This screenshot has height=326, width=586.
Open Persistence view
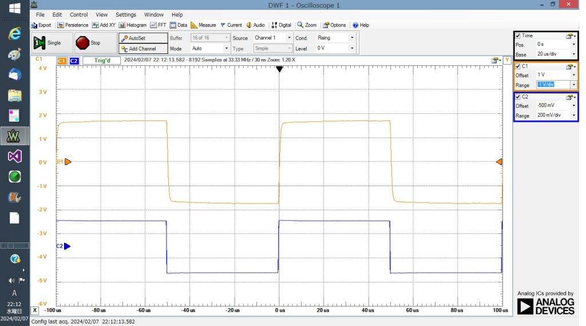pos(73,25)
